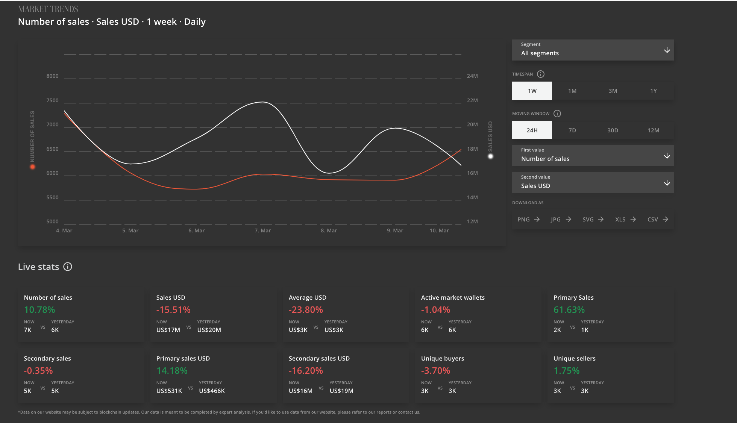Open the Second value Sales USD dropdown
The width and height of the screenshot is (737, 423).
click(593, 183)
